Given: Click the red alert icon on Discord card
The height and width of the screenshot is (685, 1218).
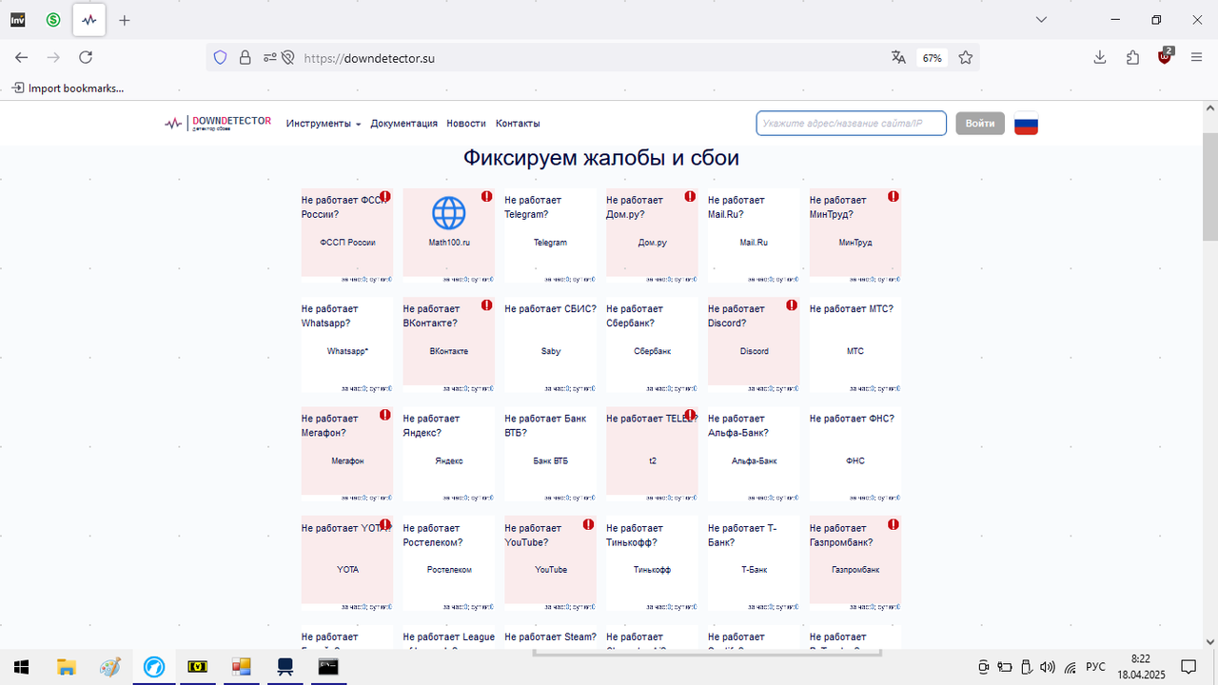Looking at the screenshot, I should pyautogui.click(x=792, y=305).
